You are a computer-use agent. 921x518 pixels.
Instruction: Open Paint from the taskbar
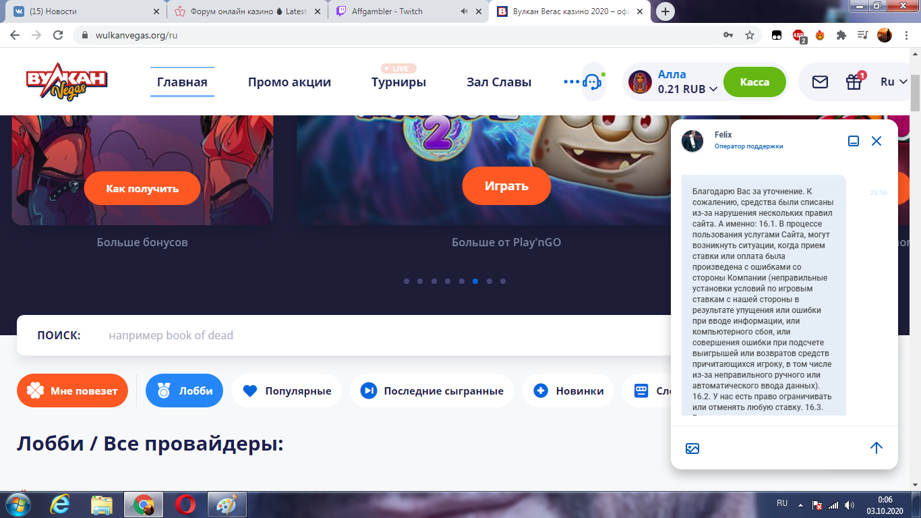(227, 505)
